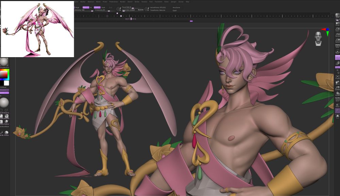The height and width of the screenshot is (196, 340).
Task: Select the Zoom3D icon on right shelf
Action: coord(337,88)
